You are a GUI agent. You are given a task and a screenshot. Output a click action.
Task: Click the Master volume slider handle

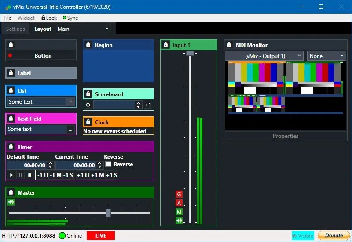pyautogui.click(x=108, y=213)
